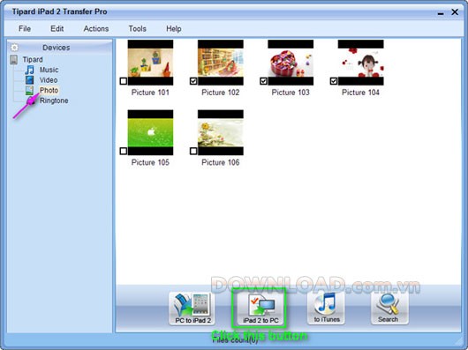Open the File menu

(25, 29)
